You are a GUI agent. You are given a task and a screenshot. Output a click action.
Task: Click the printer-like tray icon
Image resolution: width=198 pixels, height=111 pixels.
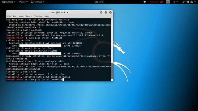click(x=145, y=2)
